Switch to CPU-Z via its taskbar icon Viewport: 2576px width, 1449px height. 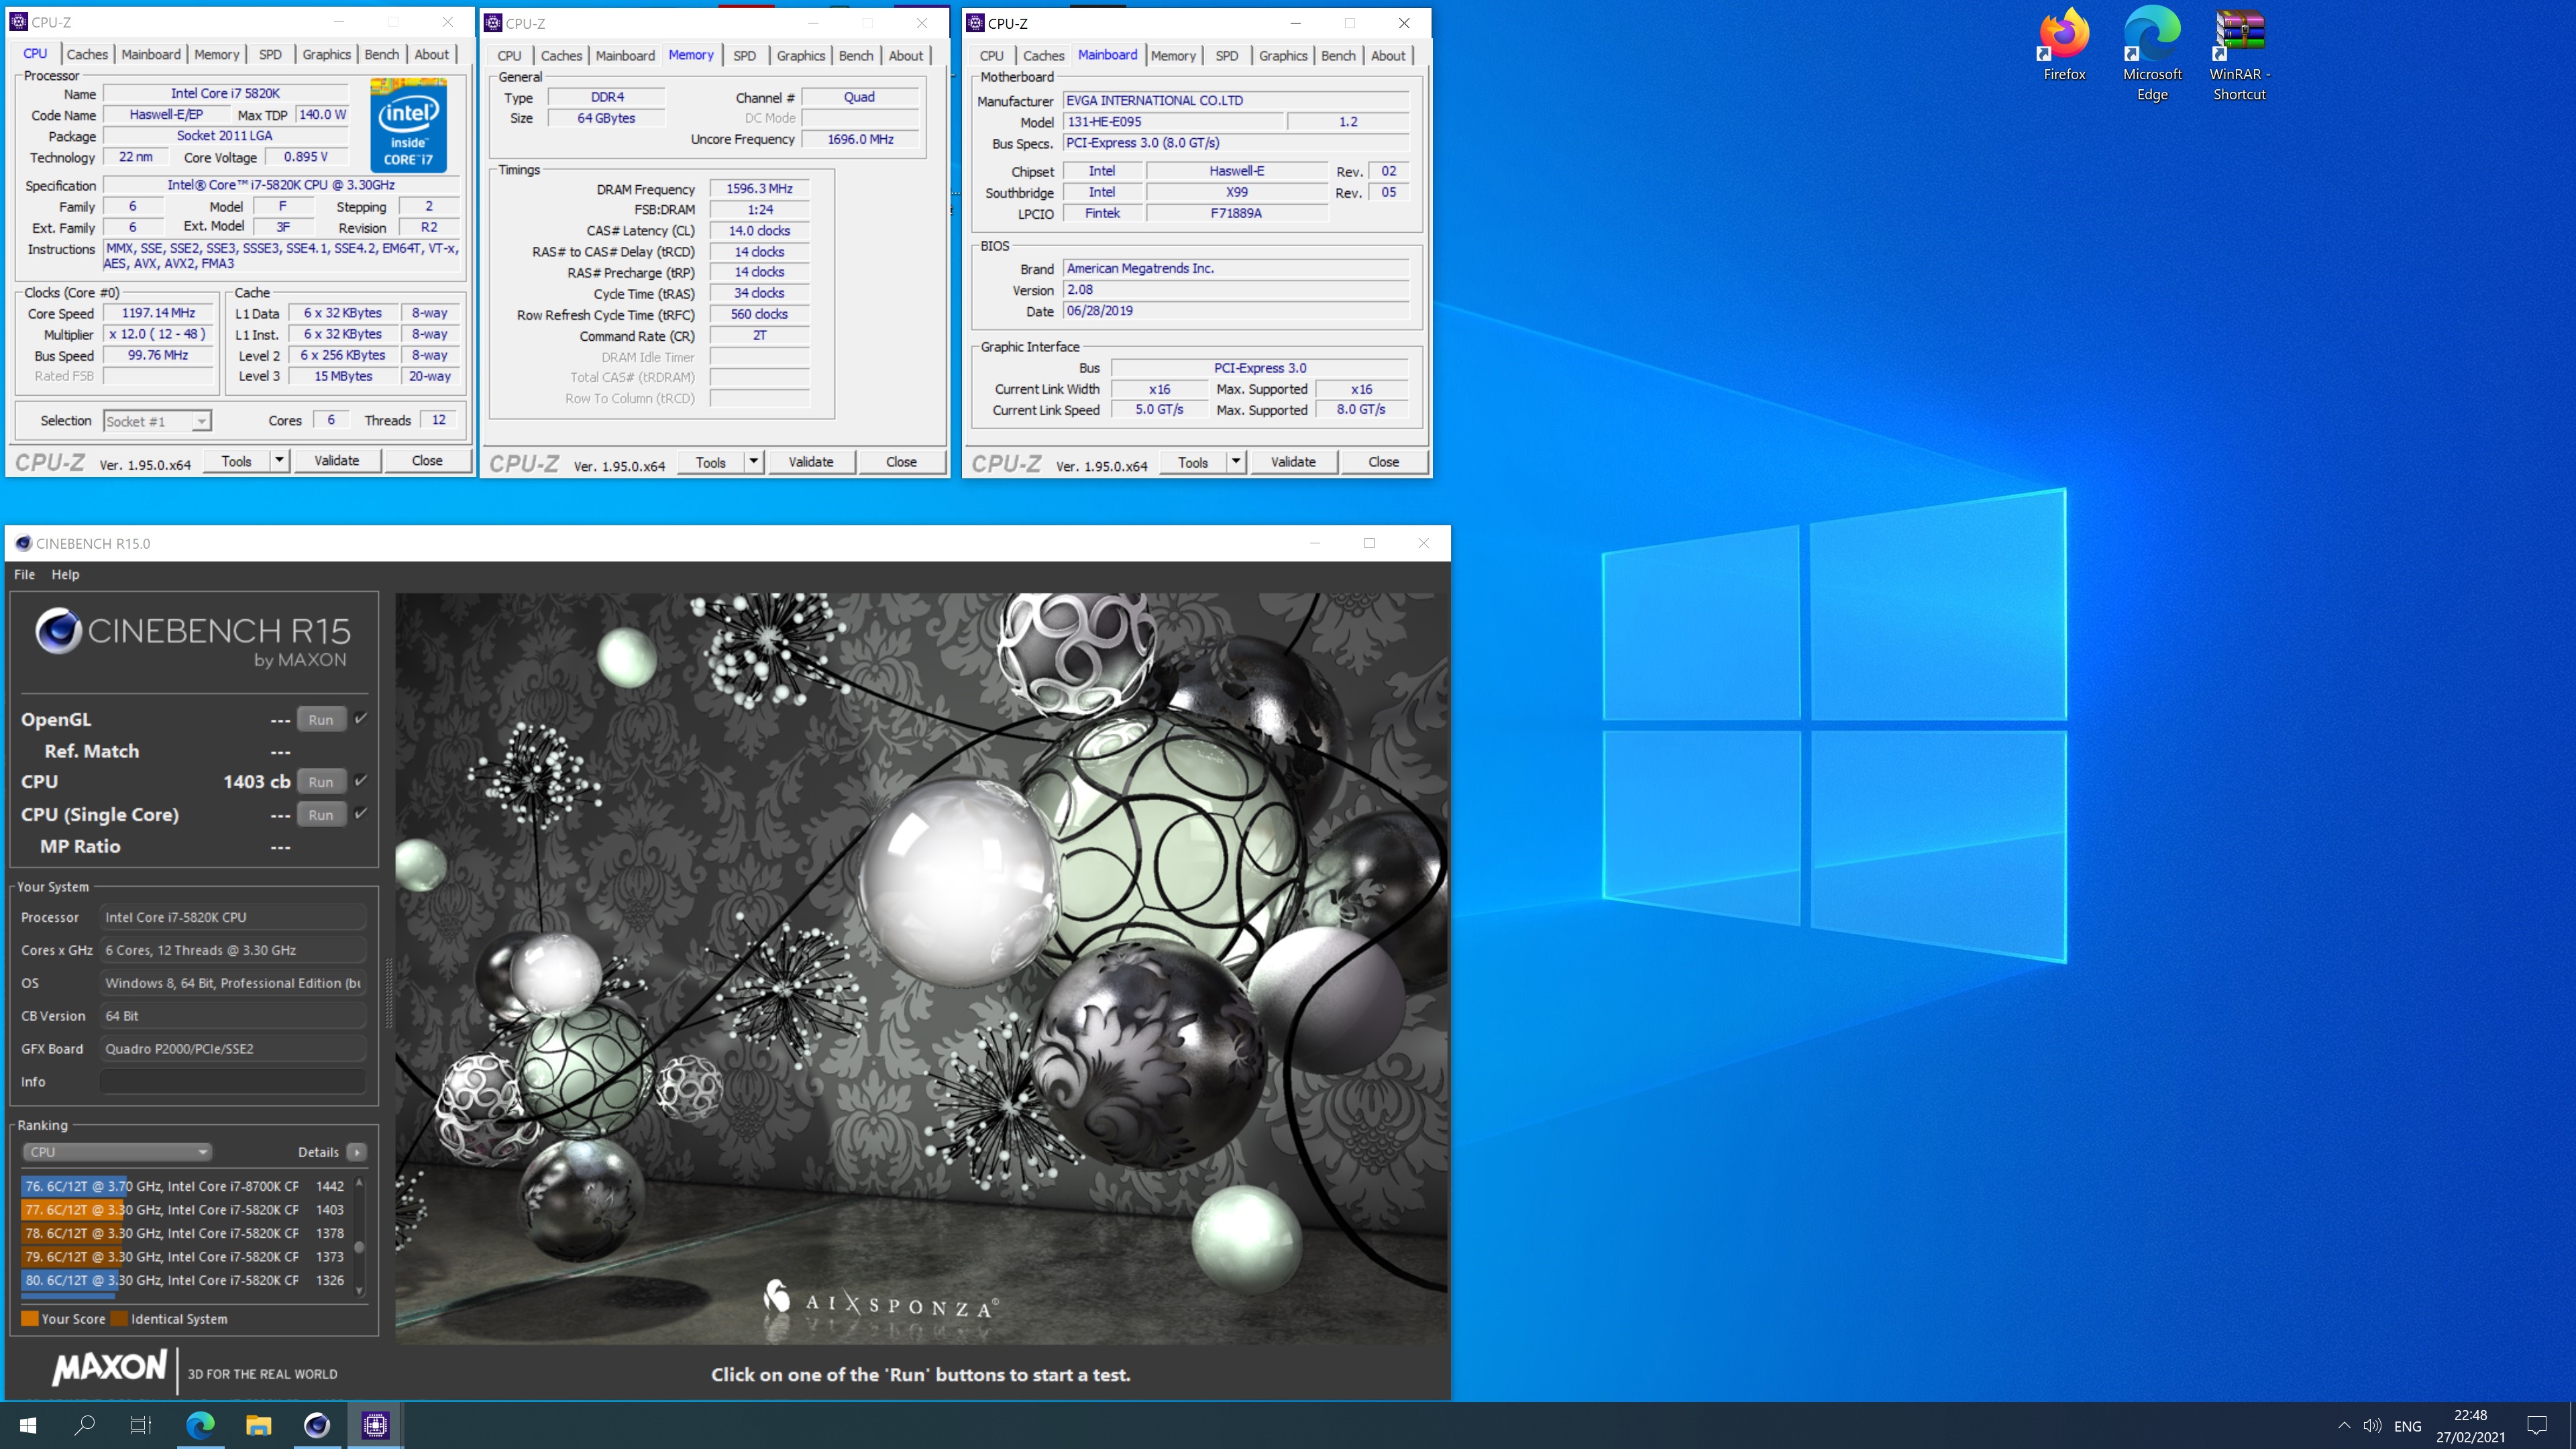(x=375, y=1425)
